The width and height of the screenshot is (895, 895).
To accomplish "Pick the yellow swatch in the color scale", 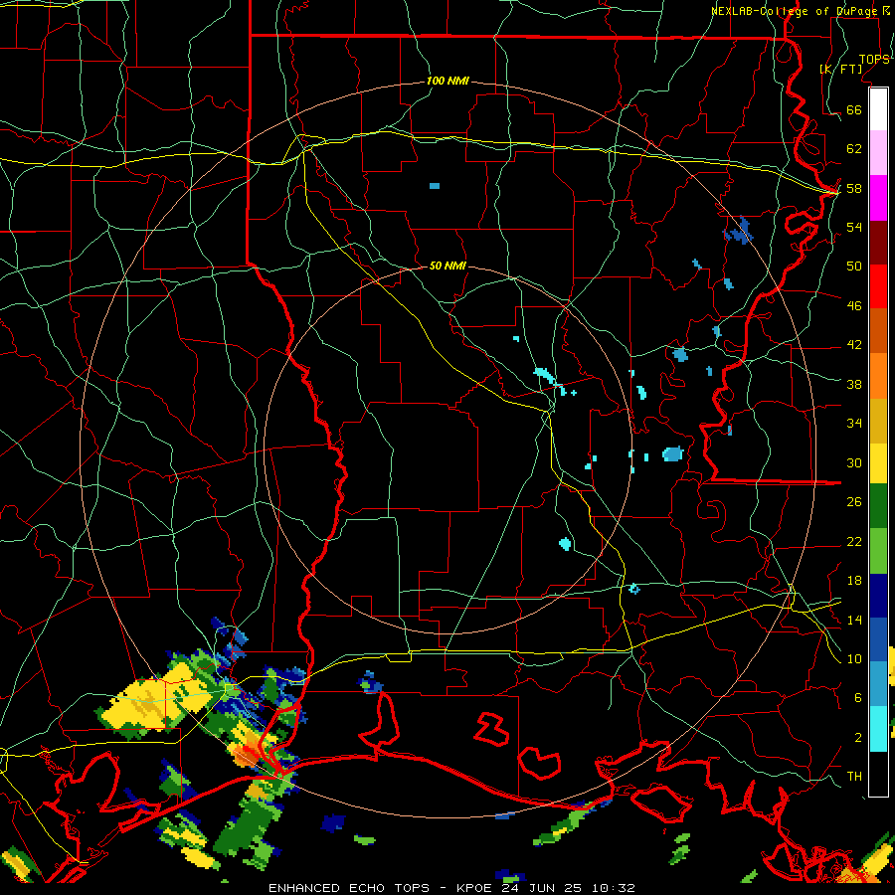I will (x=878, y=462).
